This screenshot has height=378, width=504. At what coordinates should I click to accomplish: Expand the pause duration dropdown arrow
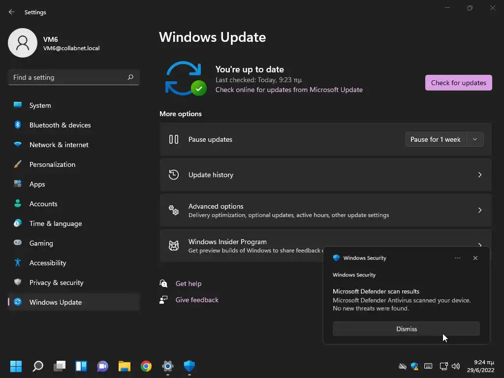[x=475, y=139]
